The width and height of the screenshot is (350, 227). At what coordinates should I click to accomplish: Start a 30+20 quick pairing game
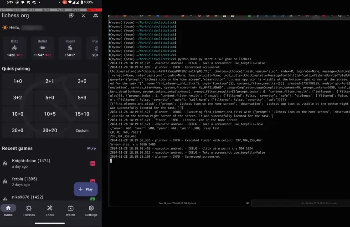[50, 130]
